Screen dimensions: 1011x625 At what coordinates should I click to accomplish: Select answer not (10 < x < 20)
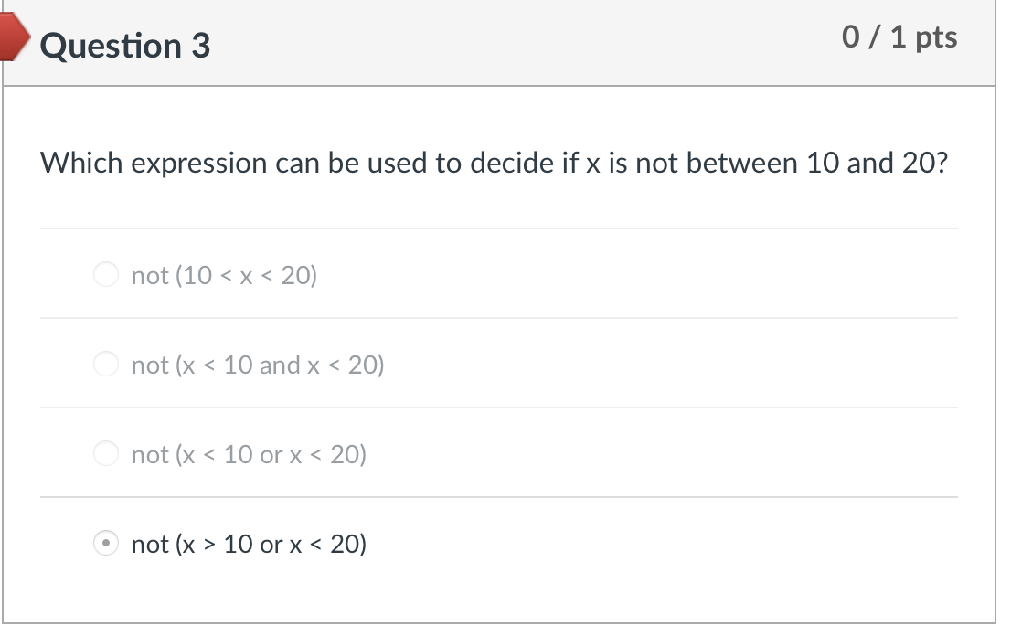coord(224,274)
